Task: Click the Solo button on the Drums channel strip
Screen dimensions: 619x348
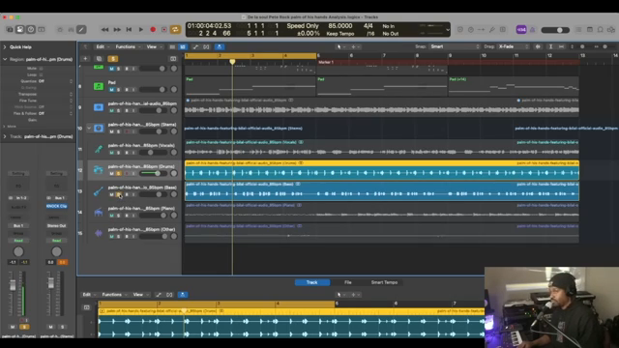Action: (24, 327)
